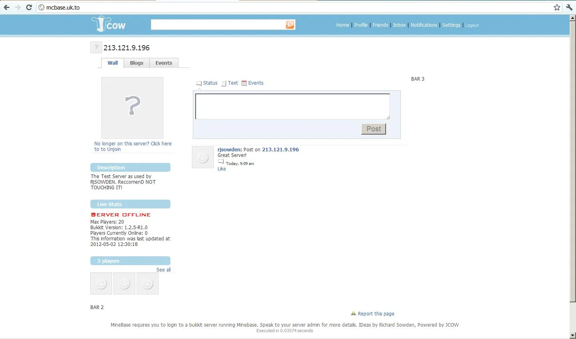Click the Description section header
The width and height of the screenshot is (576, 339).
pyautogui.click(x=130, y=167)
